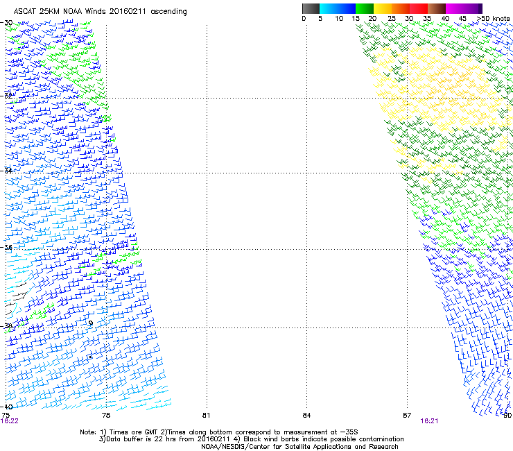Click the red 30-35 knots legend segment
This screenshot has height=451, width=513.
click(419, 8)
